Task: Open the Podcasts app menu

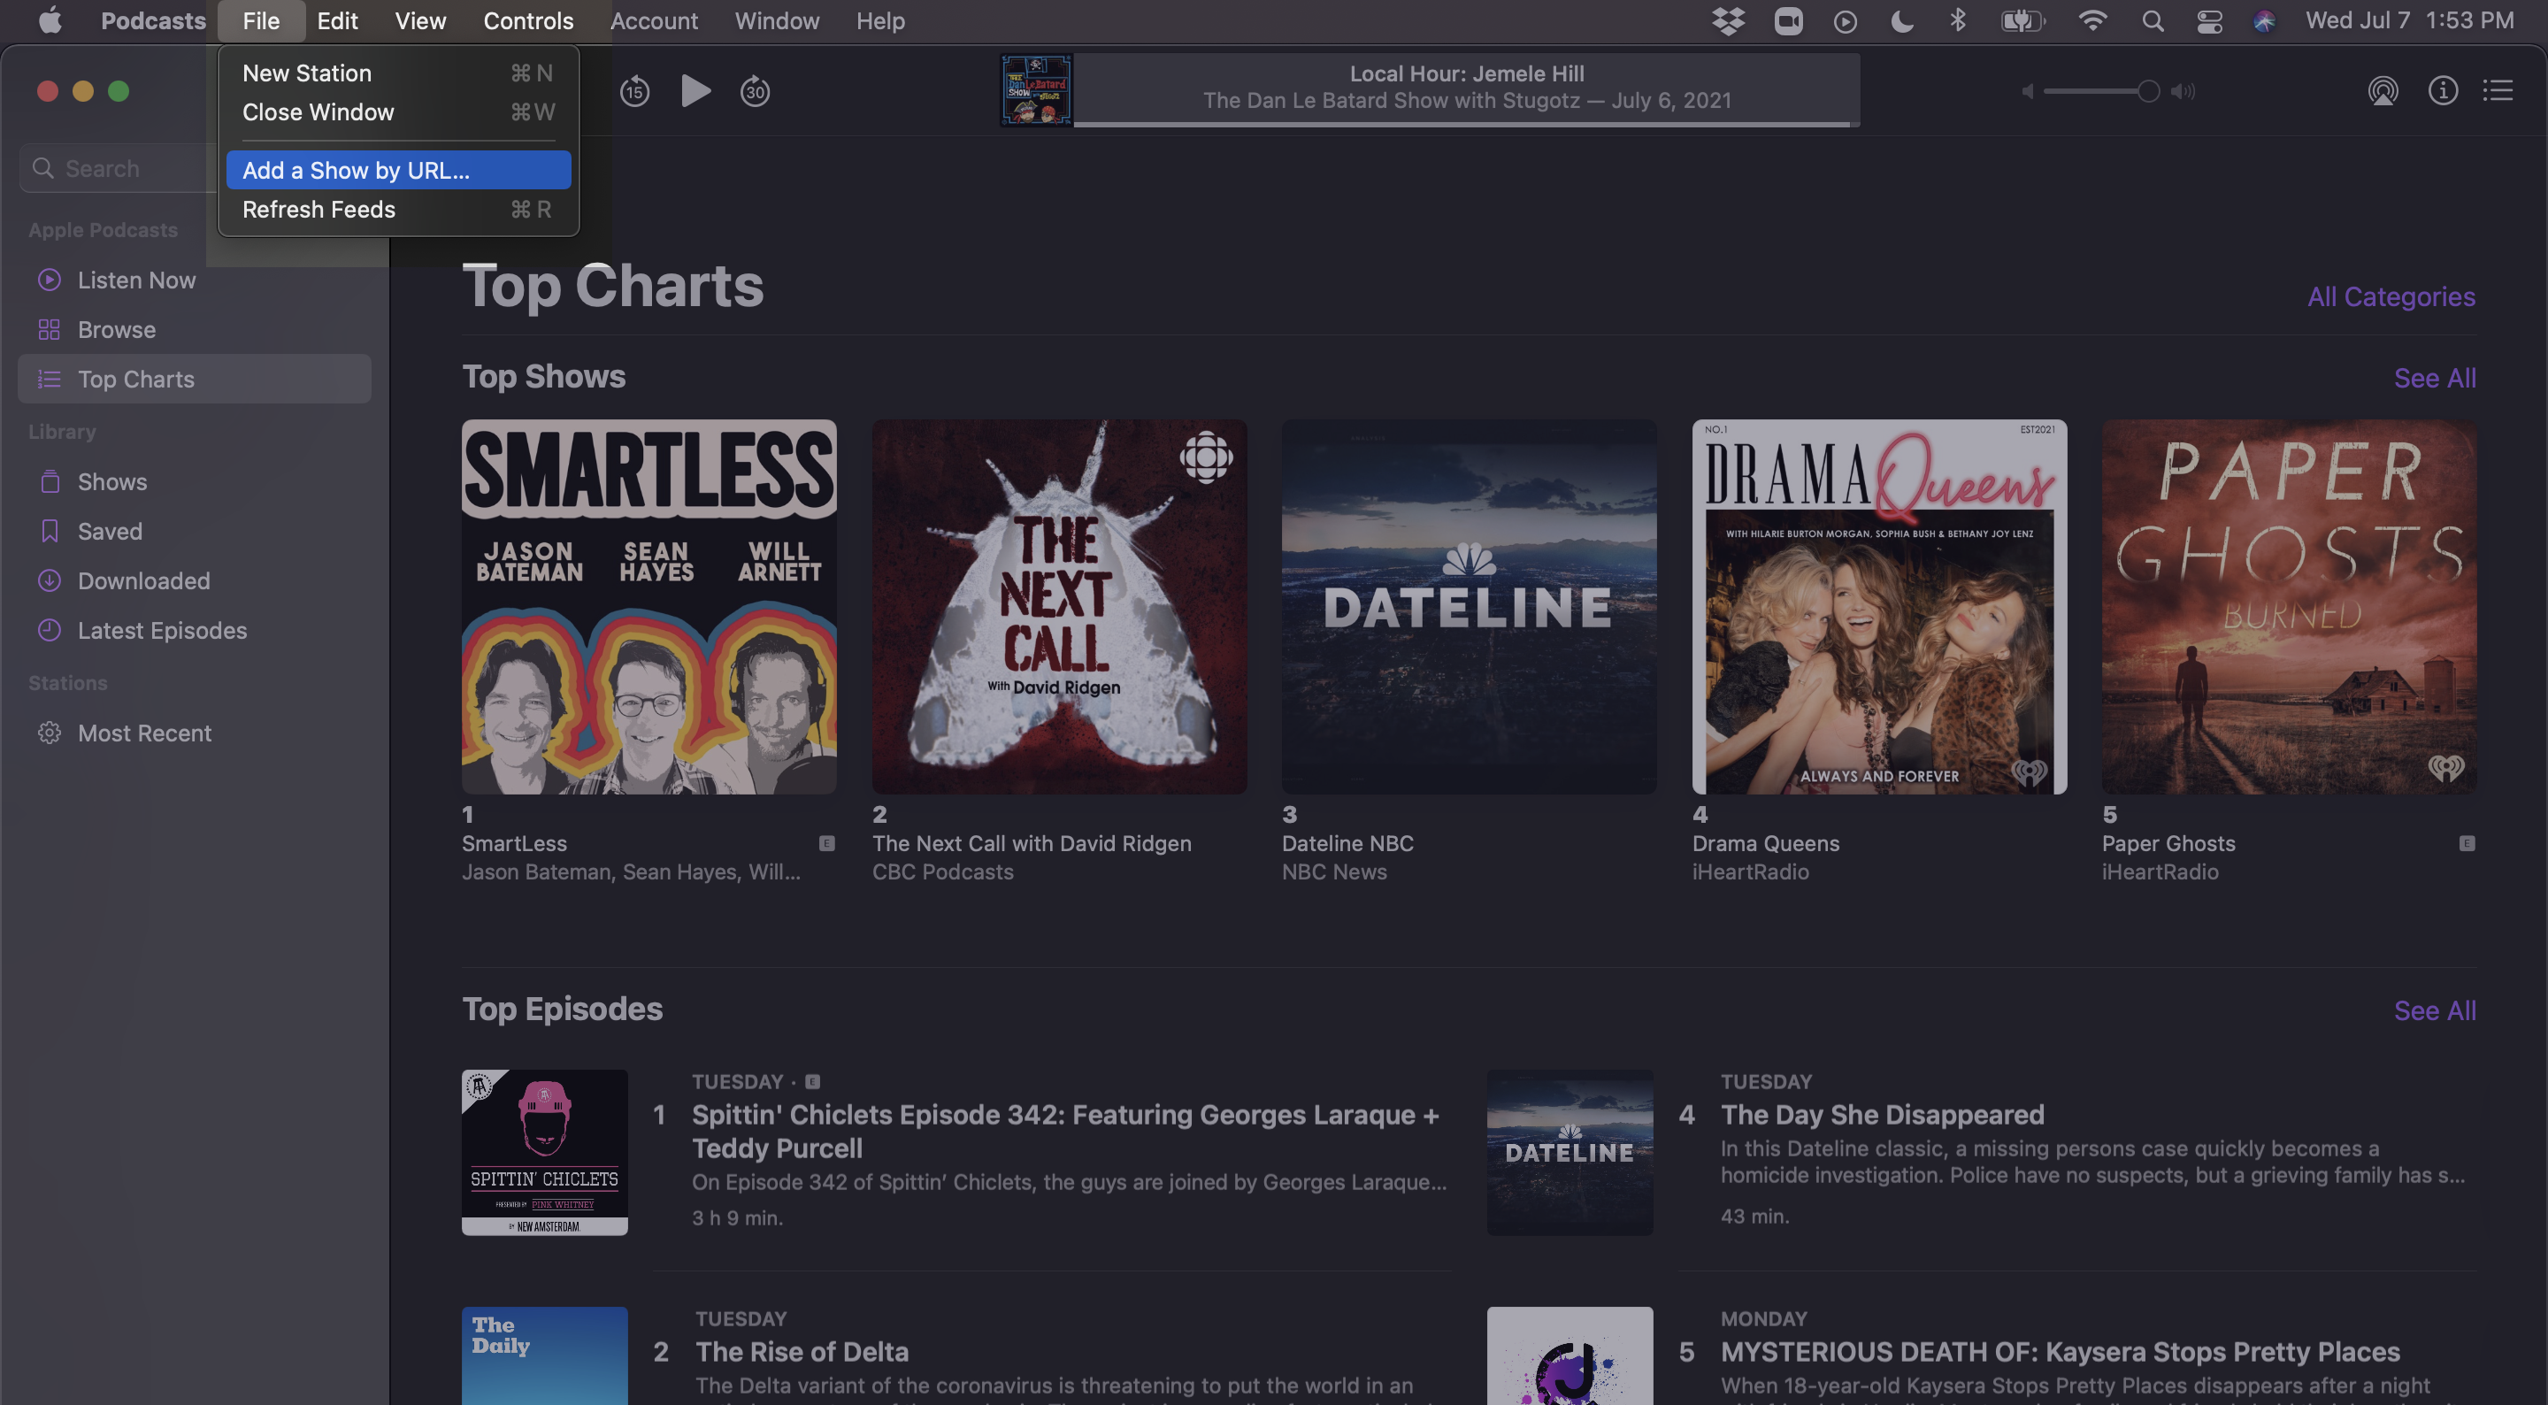Action: tap(153, 20)
